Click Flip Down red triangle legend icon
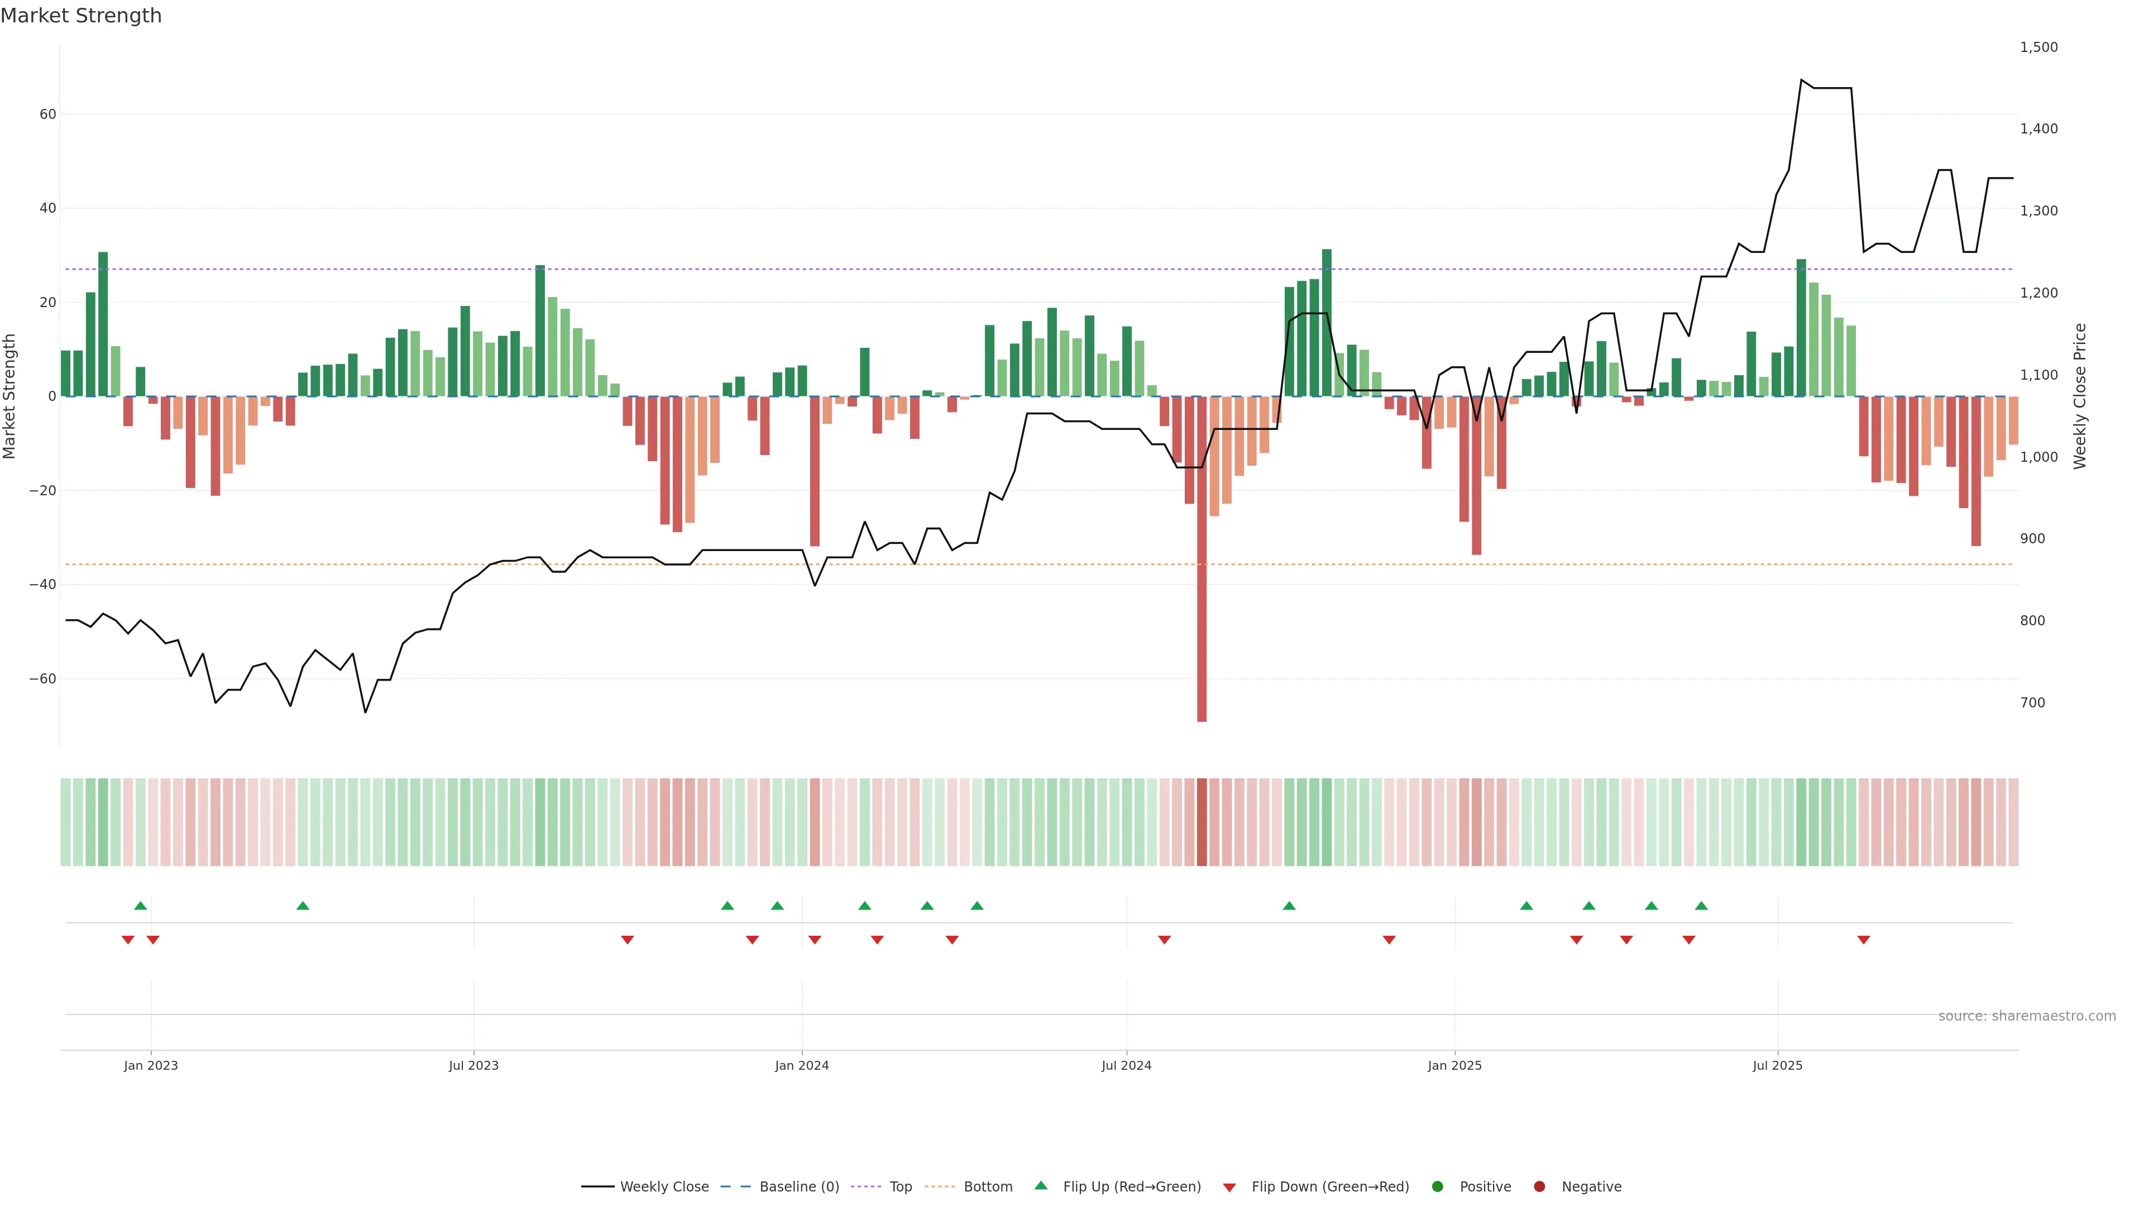The width and height of the screenshot is (2144, 1206). (1229, 1187)
